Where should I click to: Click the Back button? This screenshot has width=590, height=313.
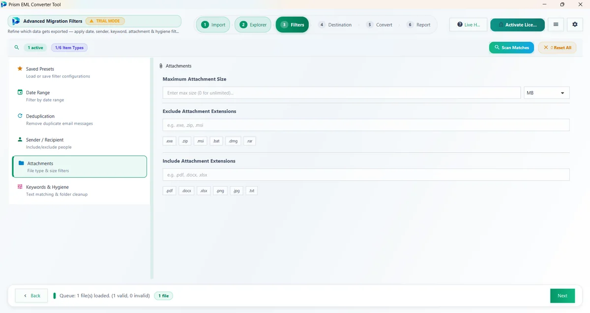(x=31, y=296)
